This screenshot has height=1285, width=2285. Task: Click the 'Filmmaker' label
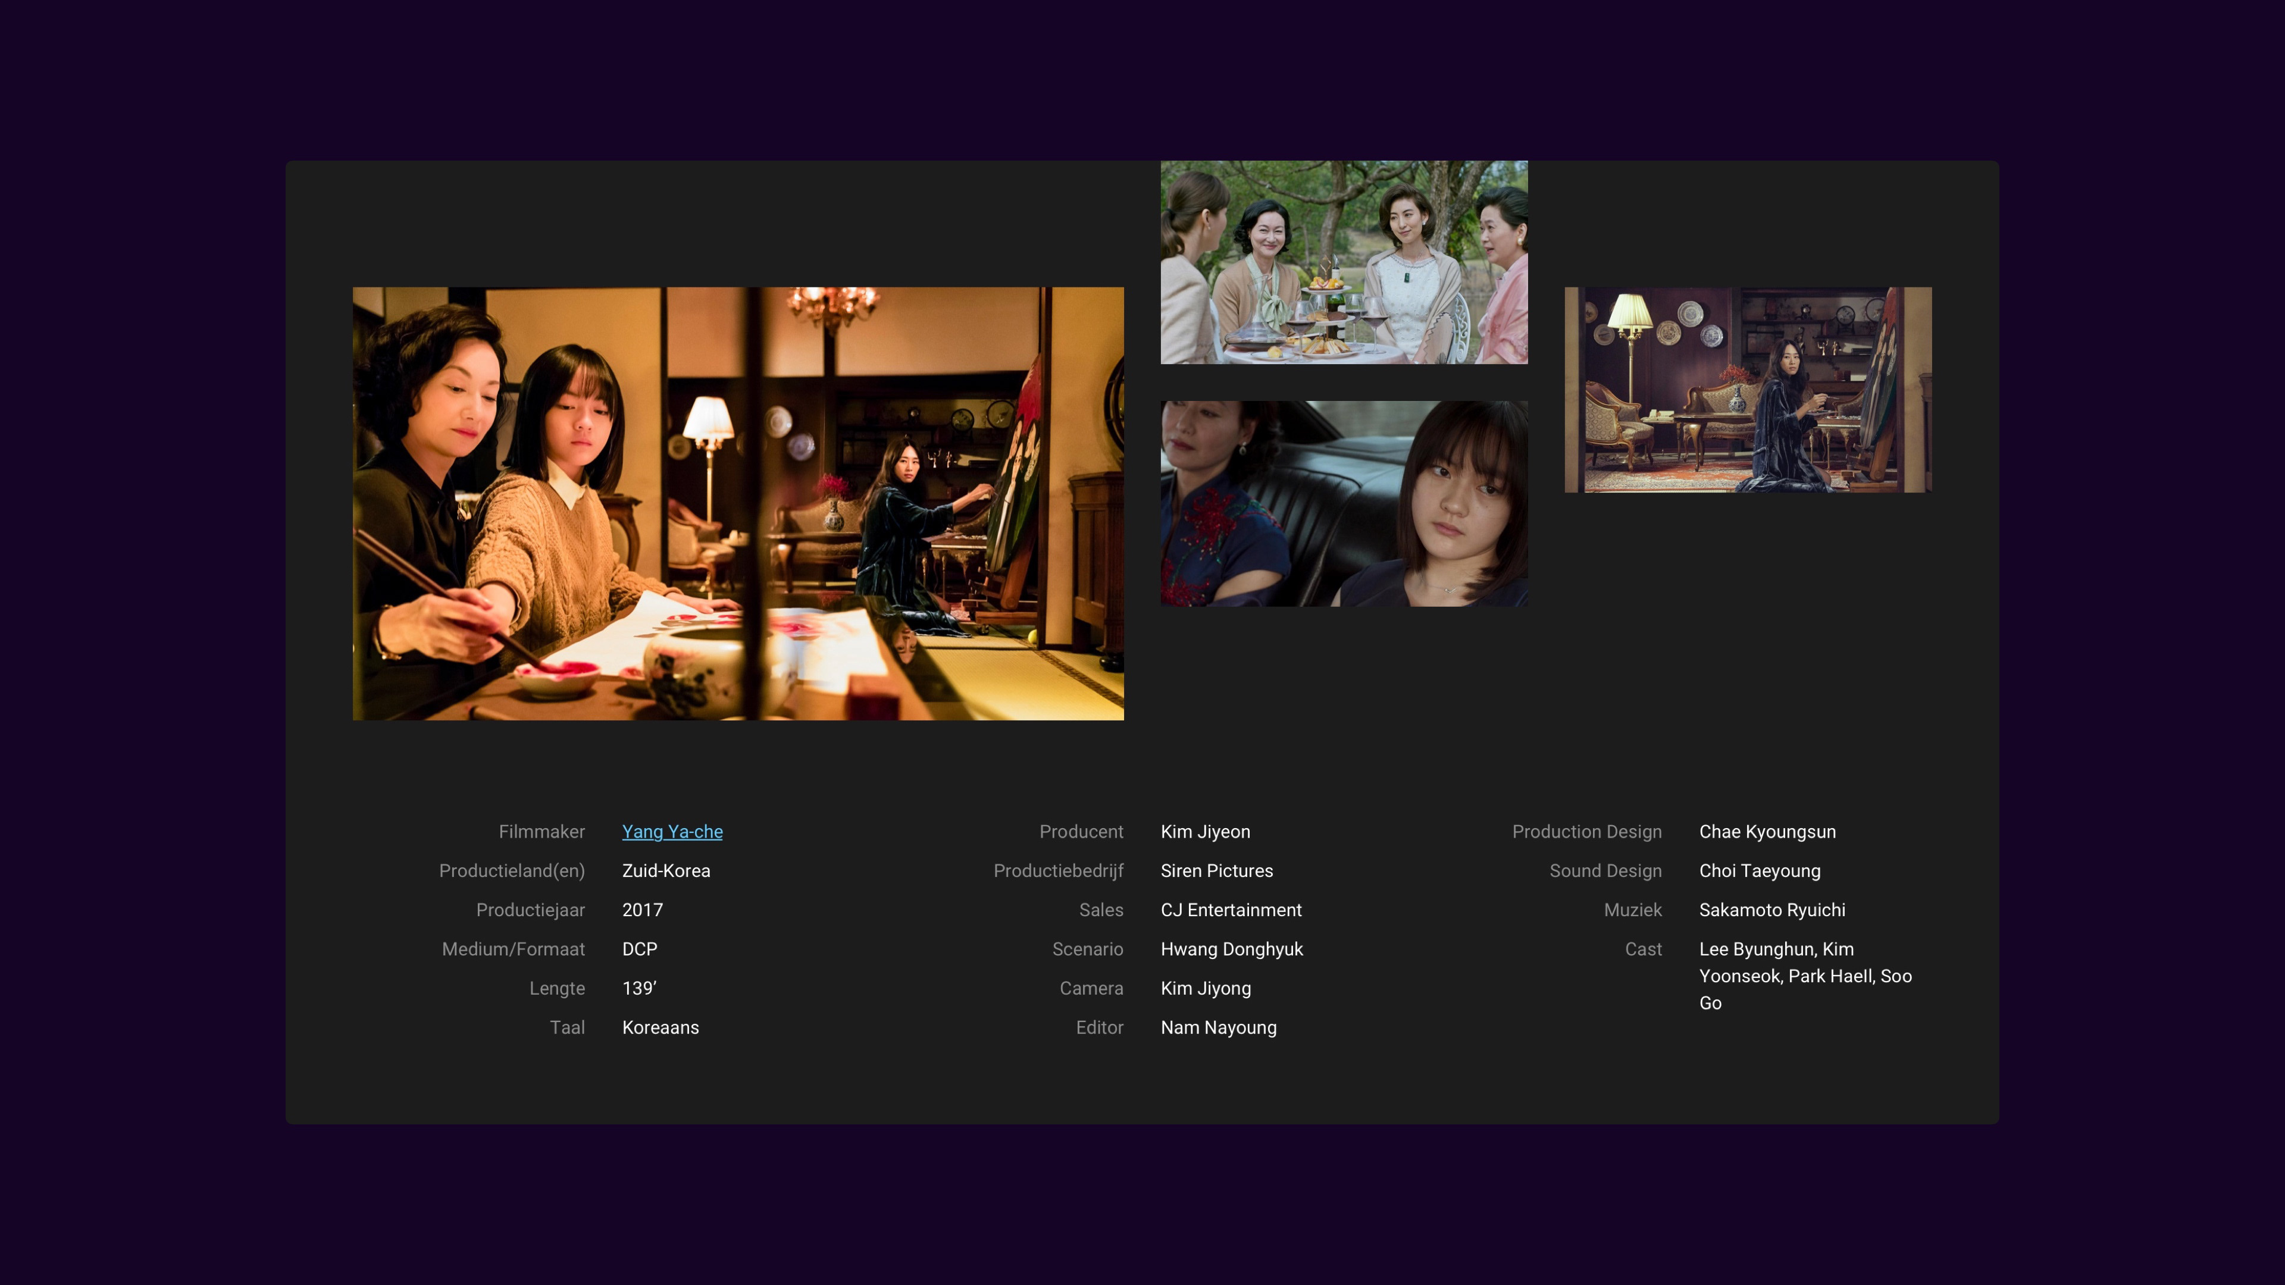tap(542, 832)
